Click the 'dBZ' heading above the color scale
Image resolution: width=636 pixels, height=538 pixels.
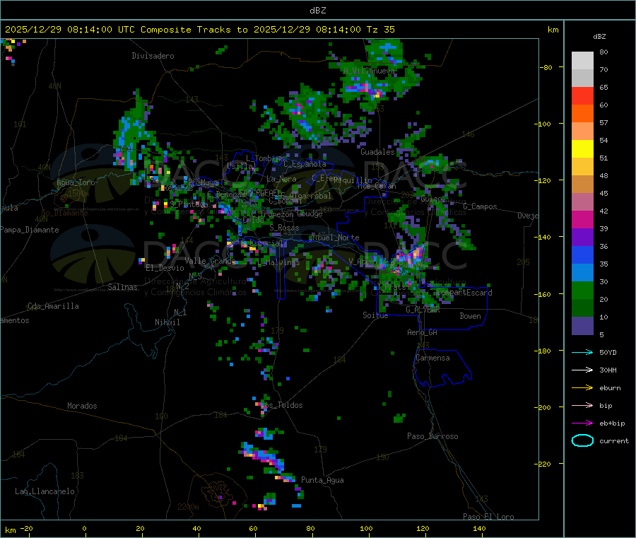[599, 37]
